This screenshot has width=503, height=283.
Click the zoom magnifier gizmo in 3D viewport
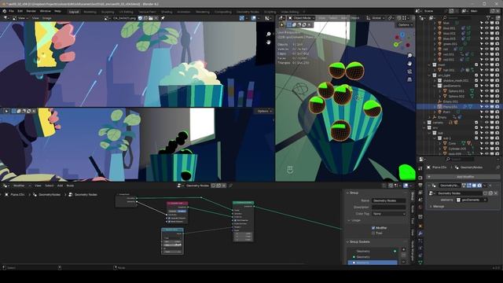click(x=409, y=56)
